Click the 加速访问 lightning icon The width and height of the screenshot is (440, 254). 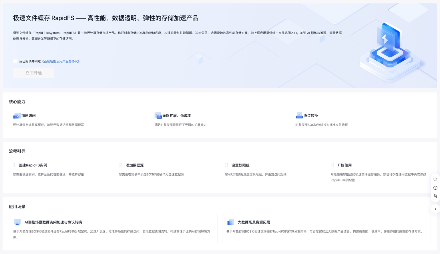click(x=17, y=116)
